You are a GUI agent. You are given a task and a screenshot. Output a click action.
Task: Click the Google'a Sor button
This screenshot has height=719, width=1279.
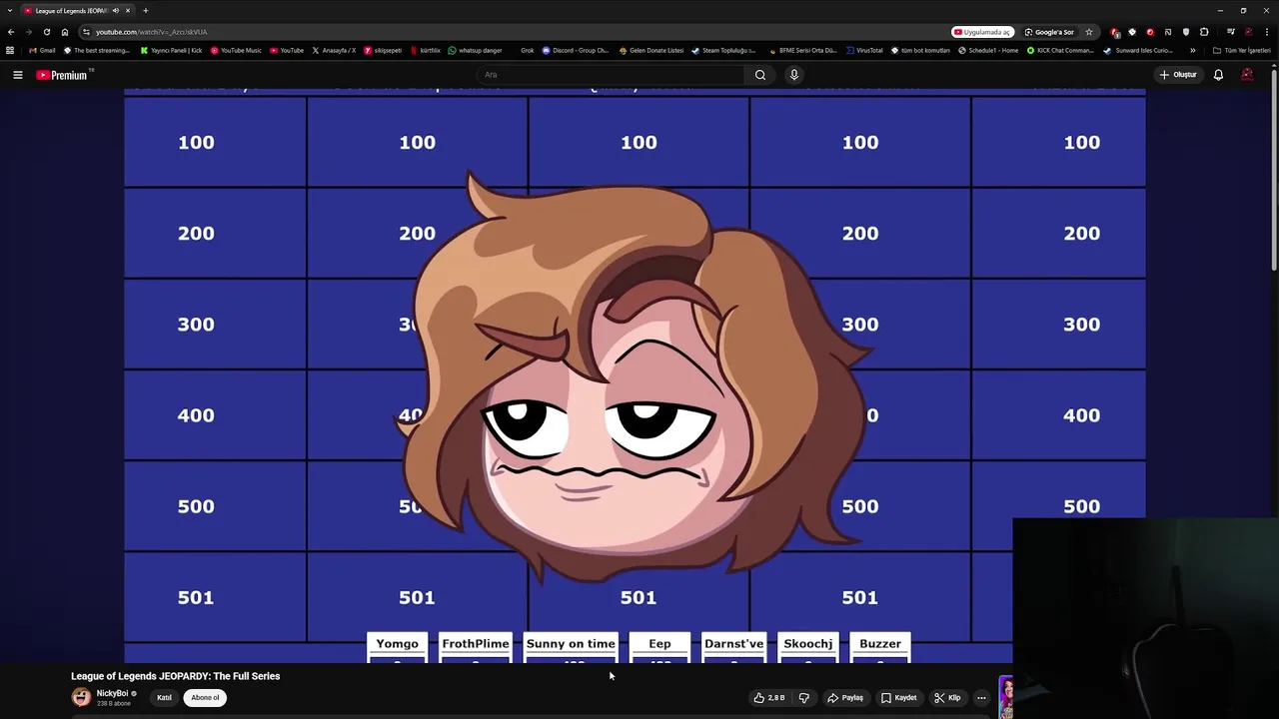point(1049,32)
